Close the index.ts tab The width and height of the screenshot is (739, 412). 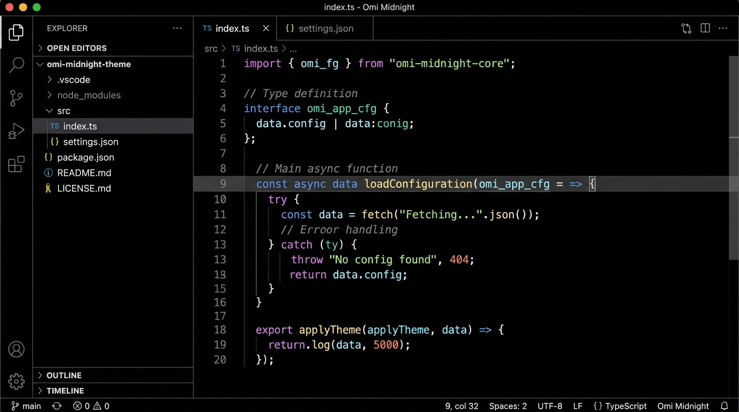pyautogui.click(x=266, y=28)
